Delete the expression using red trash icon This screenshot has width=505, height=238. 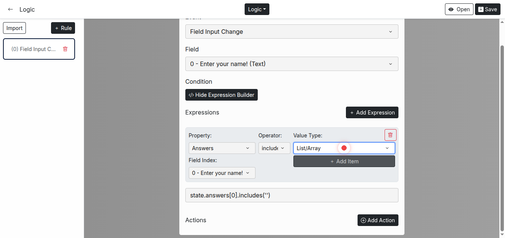point(390,135)
